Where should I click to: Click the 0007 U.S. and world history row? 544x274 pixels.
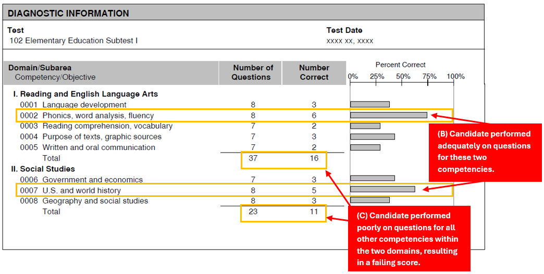point(70,191)
